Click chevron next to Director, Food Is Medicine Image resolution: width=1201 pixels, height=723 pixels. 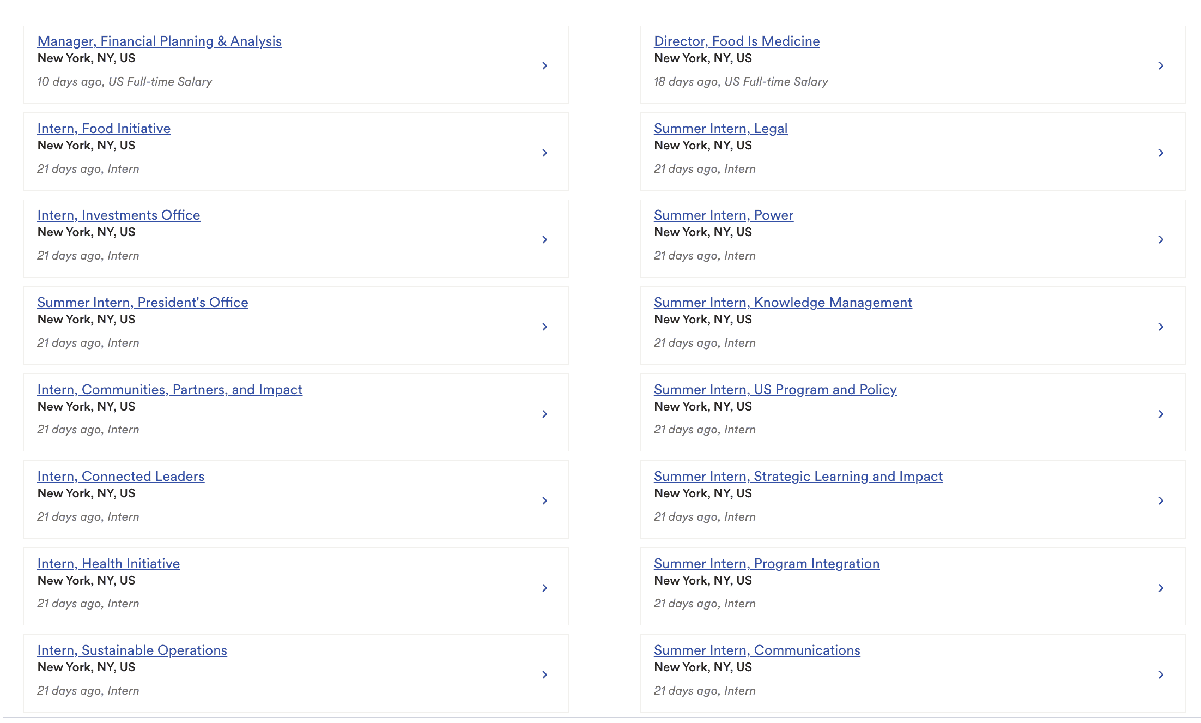[x=1161, y=66]
